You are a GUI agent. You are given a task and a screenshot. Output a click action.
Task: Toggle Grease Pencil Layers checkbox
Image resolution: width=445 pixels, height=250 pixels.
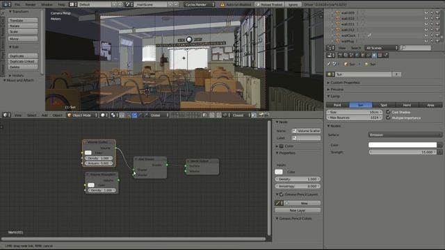[x=281, y=194]
